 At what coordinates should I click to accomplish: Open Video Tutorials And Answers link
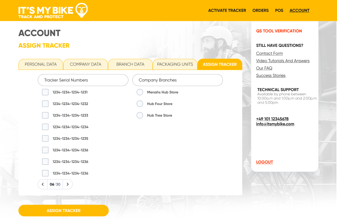[283, 61]
